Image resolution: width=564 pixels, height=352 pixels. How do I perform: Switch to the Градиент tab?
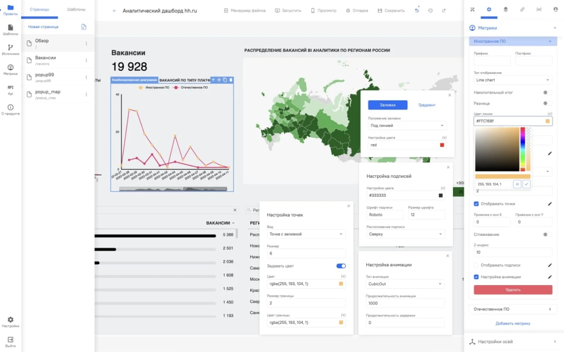pos(427,105)
